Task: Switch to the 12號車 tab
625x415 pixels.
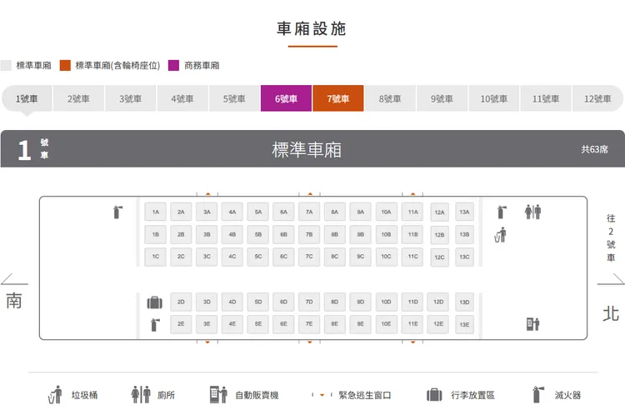Action: (597, 98)
